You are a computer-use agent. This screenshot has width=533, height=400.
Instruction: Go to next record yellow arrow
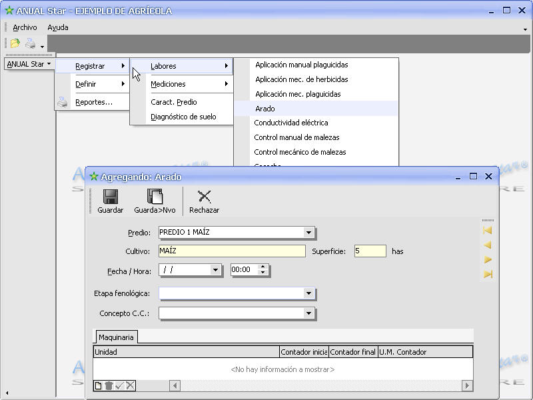click(488, 259)
